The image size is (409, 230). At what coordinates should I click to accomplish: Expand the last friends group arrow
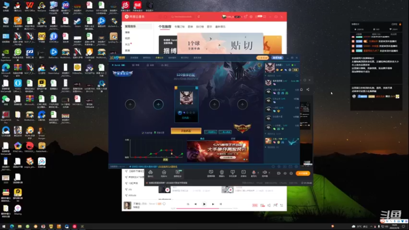pos(266,147)
